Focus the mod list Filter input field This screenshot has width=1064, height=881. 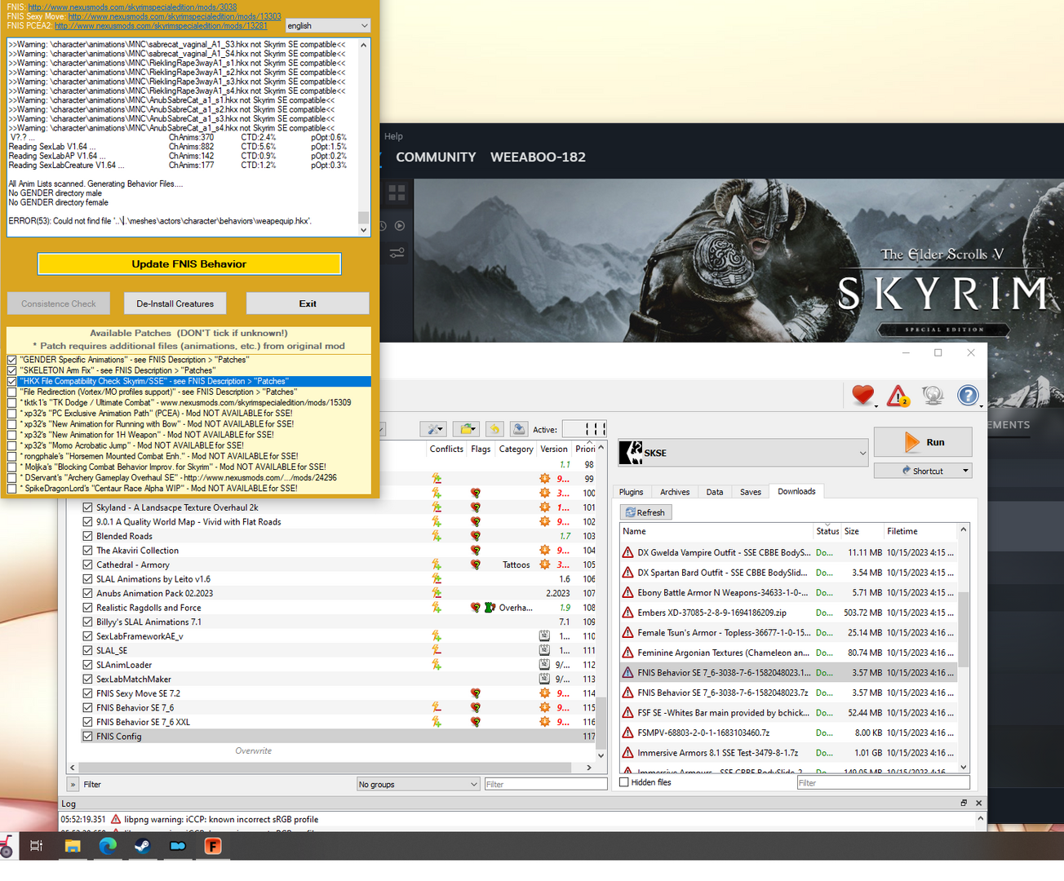point(546,784)
